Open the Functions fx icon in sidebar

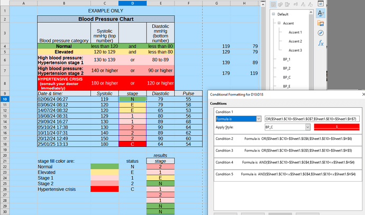pyautogui.click(x=321, y=43)
